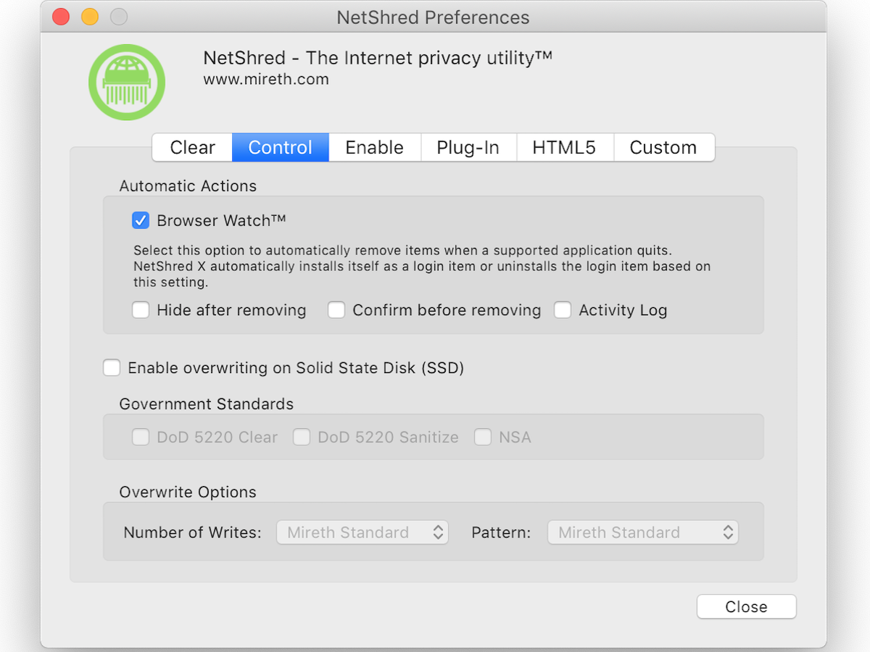
Task: Open the Enable tab
Action: [374, 148]
